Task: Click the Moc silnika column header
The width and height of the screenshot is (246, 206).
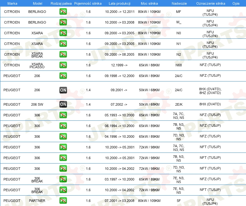Action: [149, 3]
